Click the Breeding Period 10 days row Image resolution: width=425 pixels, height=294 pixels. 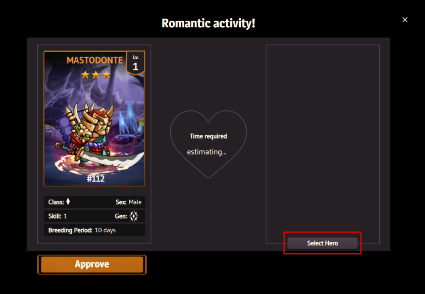click(95, 230)
